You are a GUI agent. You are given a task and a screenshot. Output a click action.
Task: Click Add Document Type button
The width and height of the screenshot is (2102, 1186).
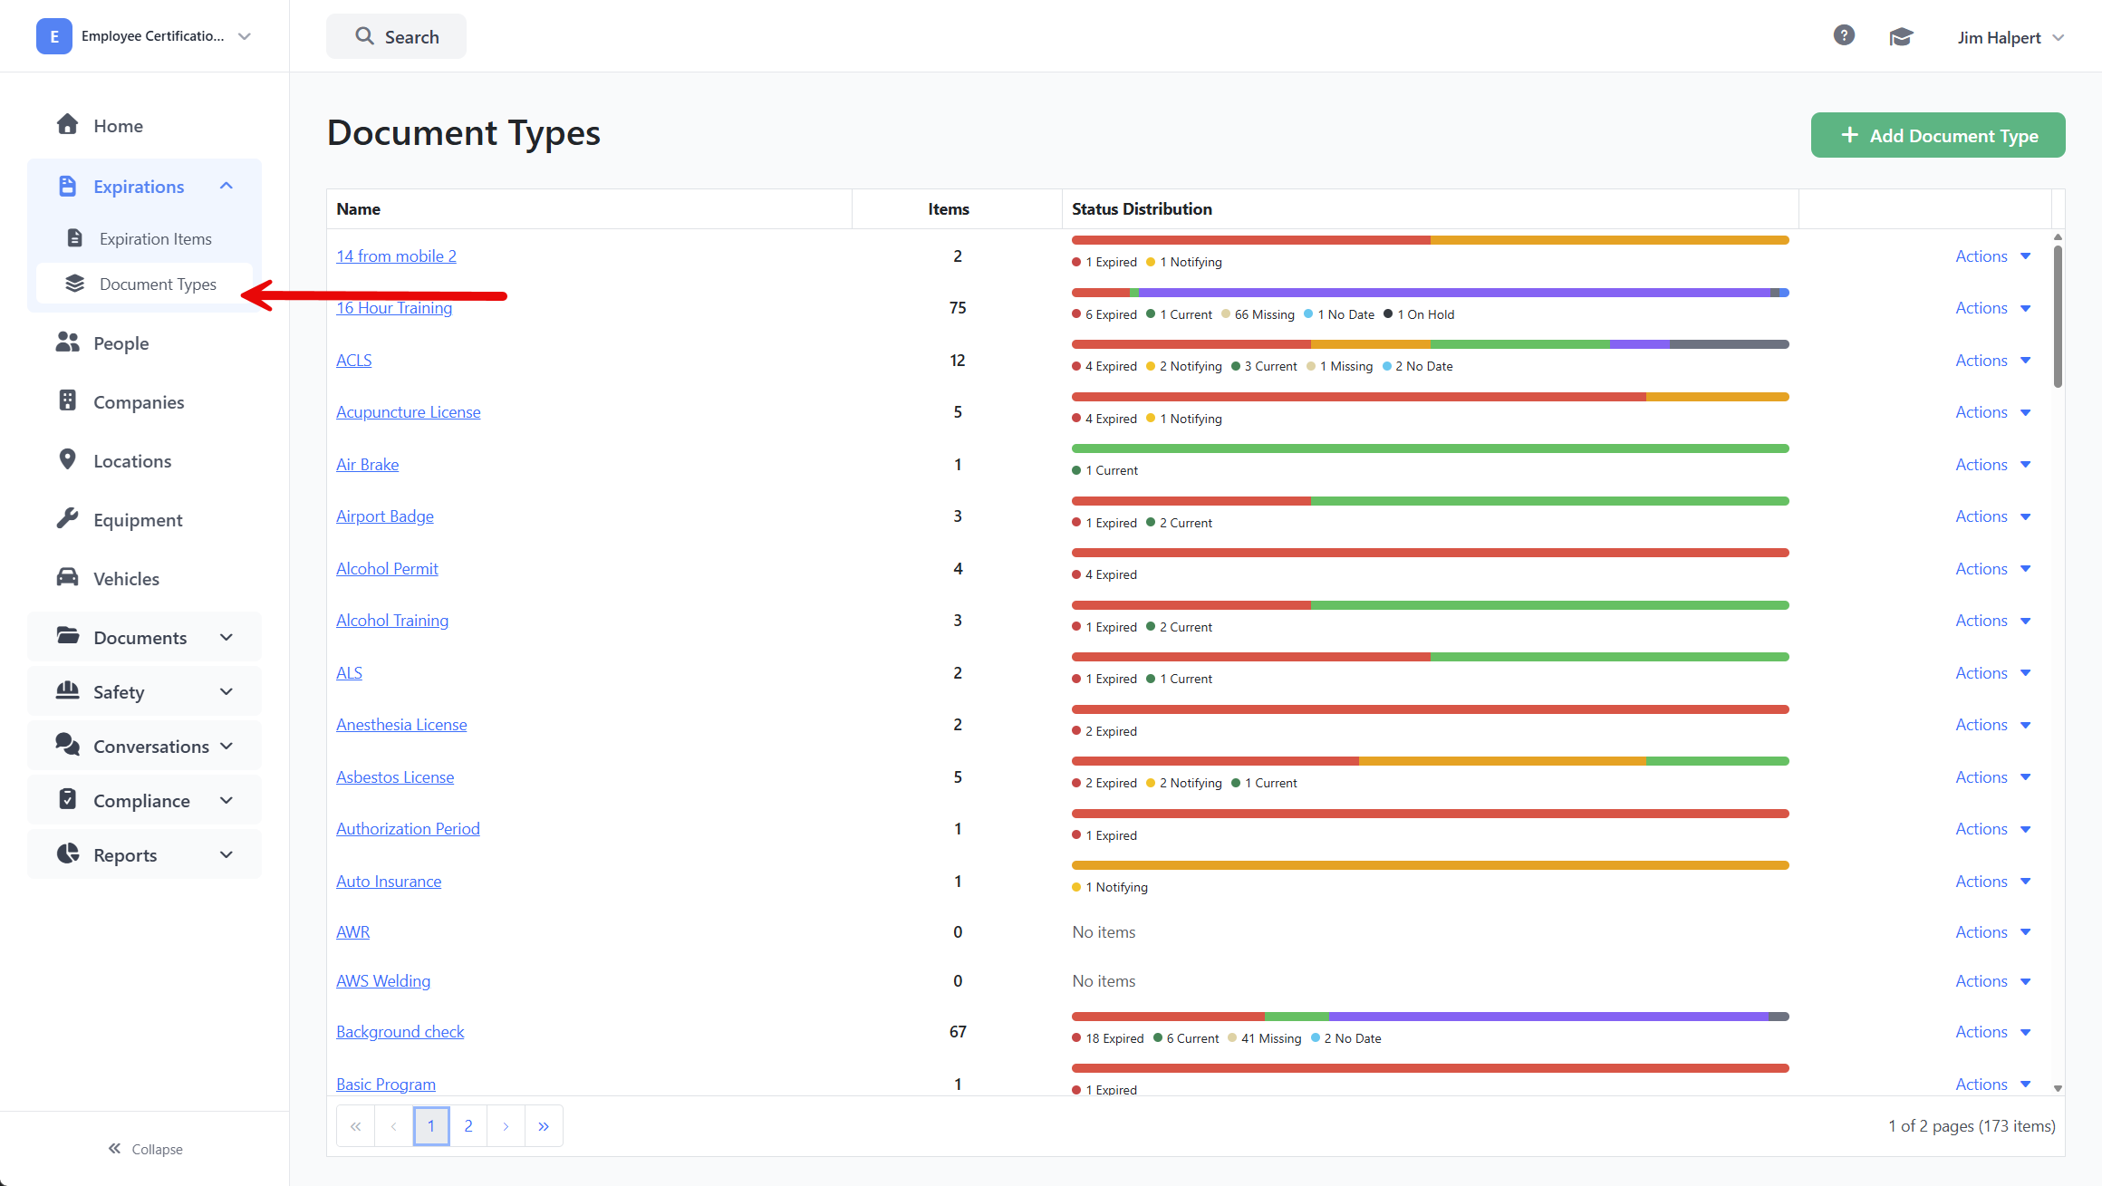tap(1937, 135)
